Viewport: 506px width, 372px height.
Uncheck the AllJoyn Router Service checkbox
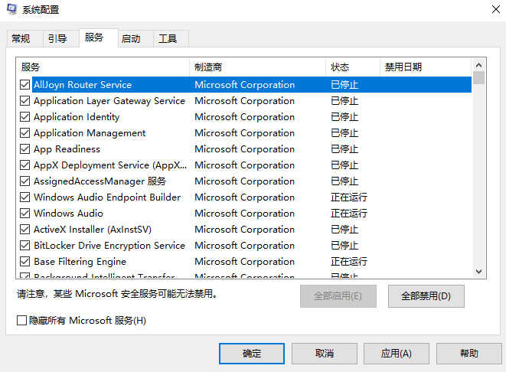point(25,85)
